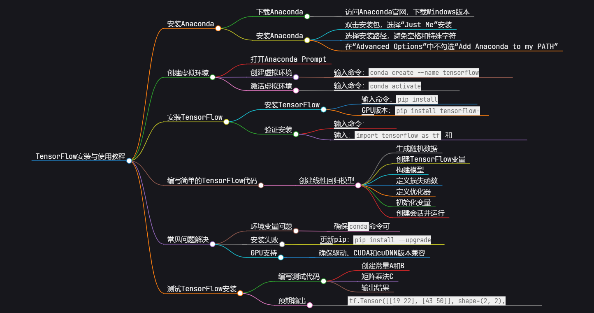Image resolution: width=594 pixels, height=313 pixels.
Task: Collapse the first-level 创建虚拟环境 circle attached to root
Action: pos(212,77)
